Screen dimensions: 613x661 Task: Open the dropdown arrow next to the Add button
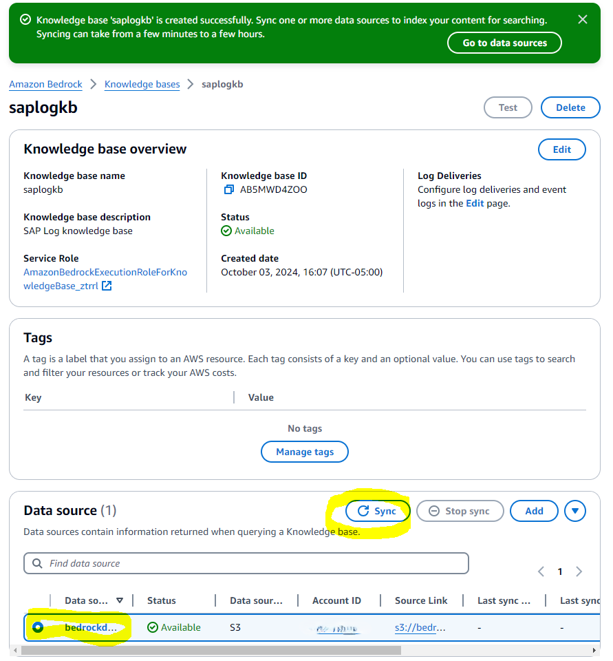pyautogui.click(x=575, y=510)
